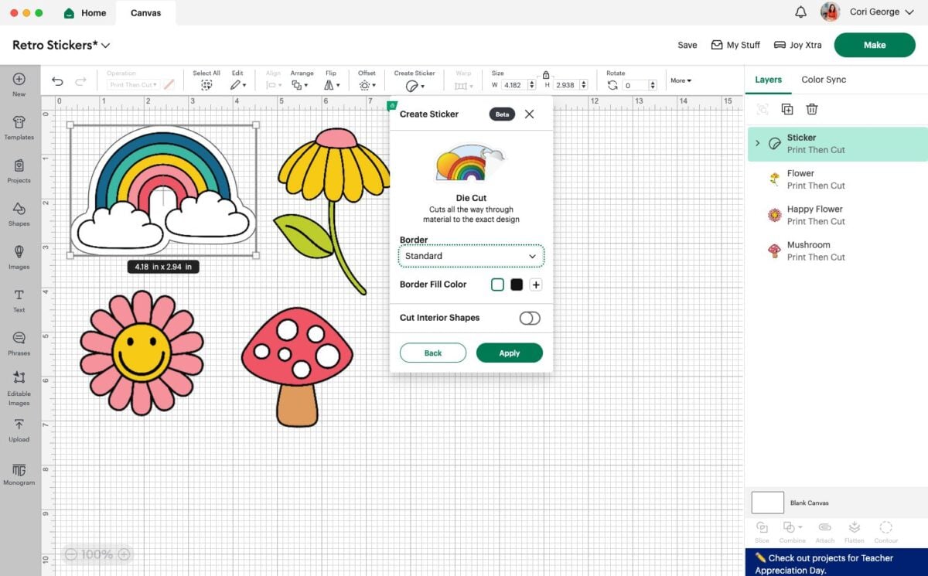This screenshot has width=928, height=576.
Task: Click the Undo arrow
Action: [x=57, y=81]
